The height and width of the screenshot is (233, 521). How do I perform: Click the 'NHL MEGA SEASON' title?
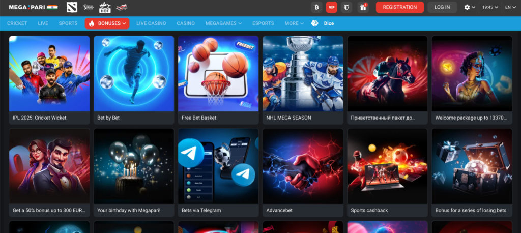click(x=289, y=118)
